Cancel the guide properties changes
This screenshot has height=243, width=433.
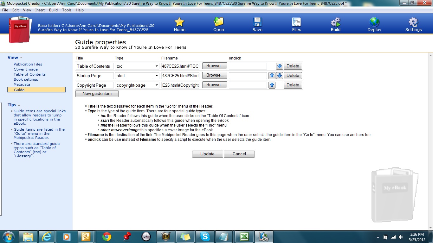(239, 154)
